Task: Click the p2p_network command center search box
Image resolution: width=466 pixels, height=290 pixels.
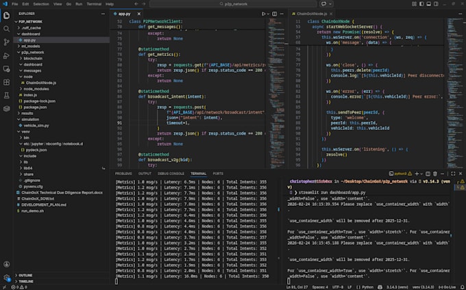Action: pyautogui.click(x=233, y=4)
